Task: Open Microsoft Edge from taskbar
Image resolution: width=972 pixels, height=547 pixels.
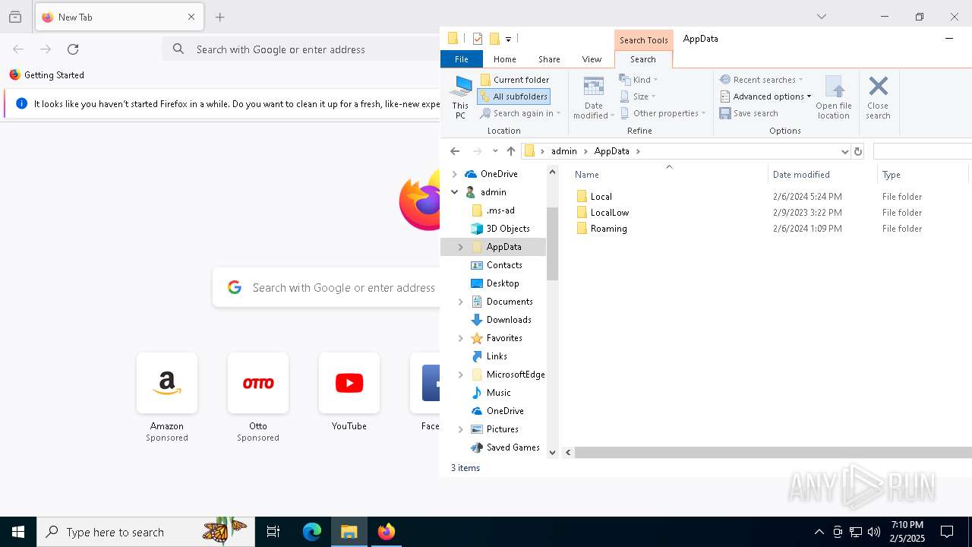Action: [x=312, y=532]
